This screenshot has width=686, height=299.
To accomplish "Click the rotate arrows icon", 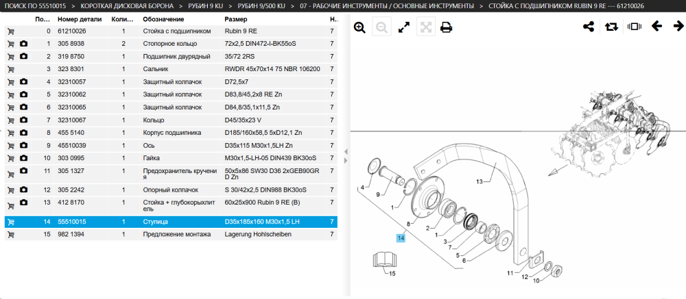I will pyautogui.click(x=611, y=27).
